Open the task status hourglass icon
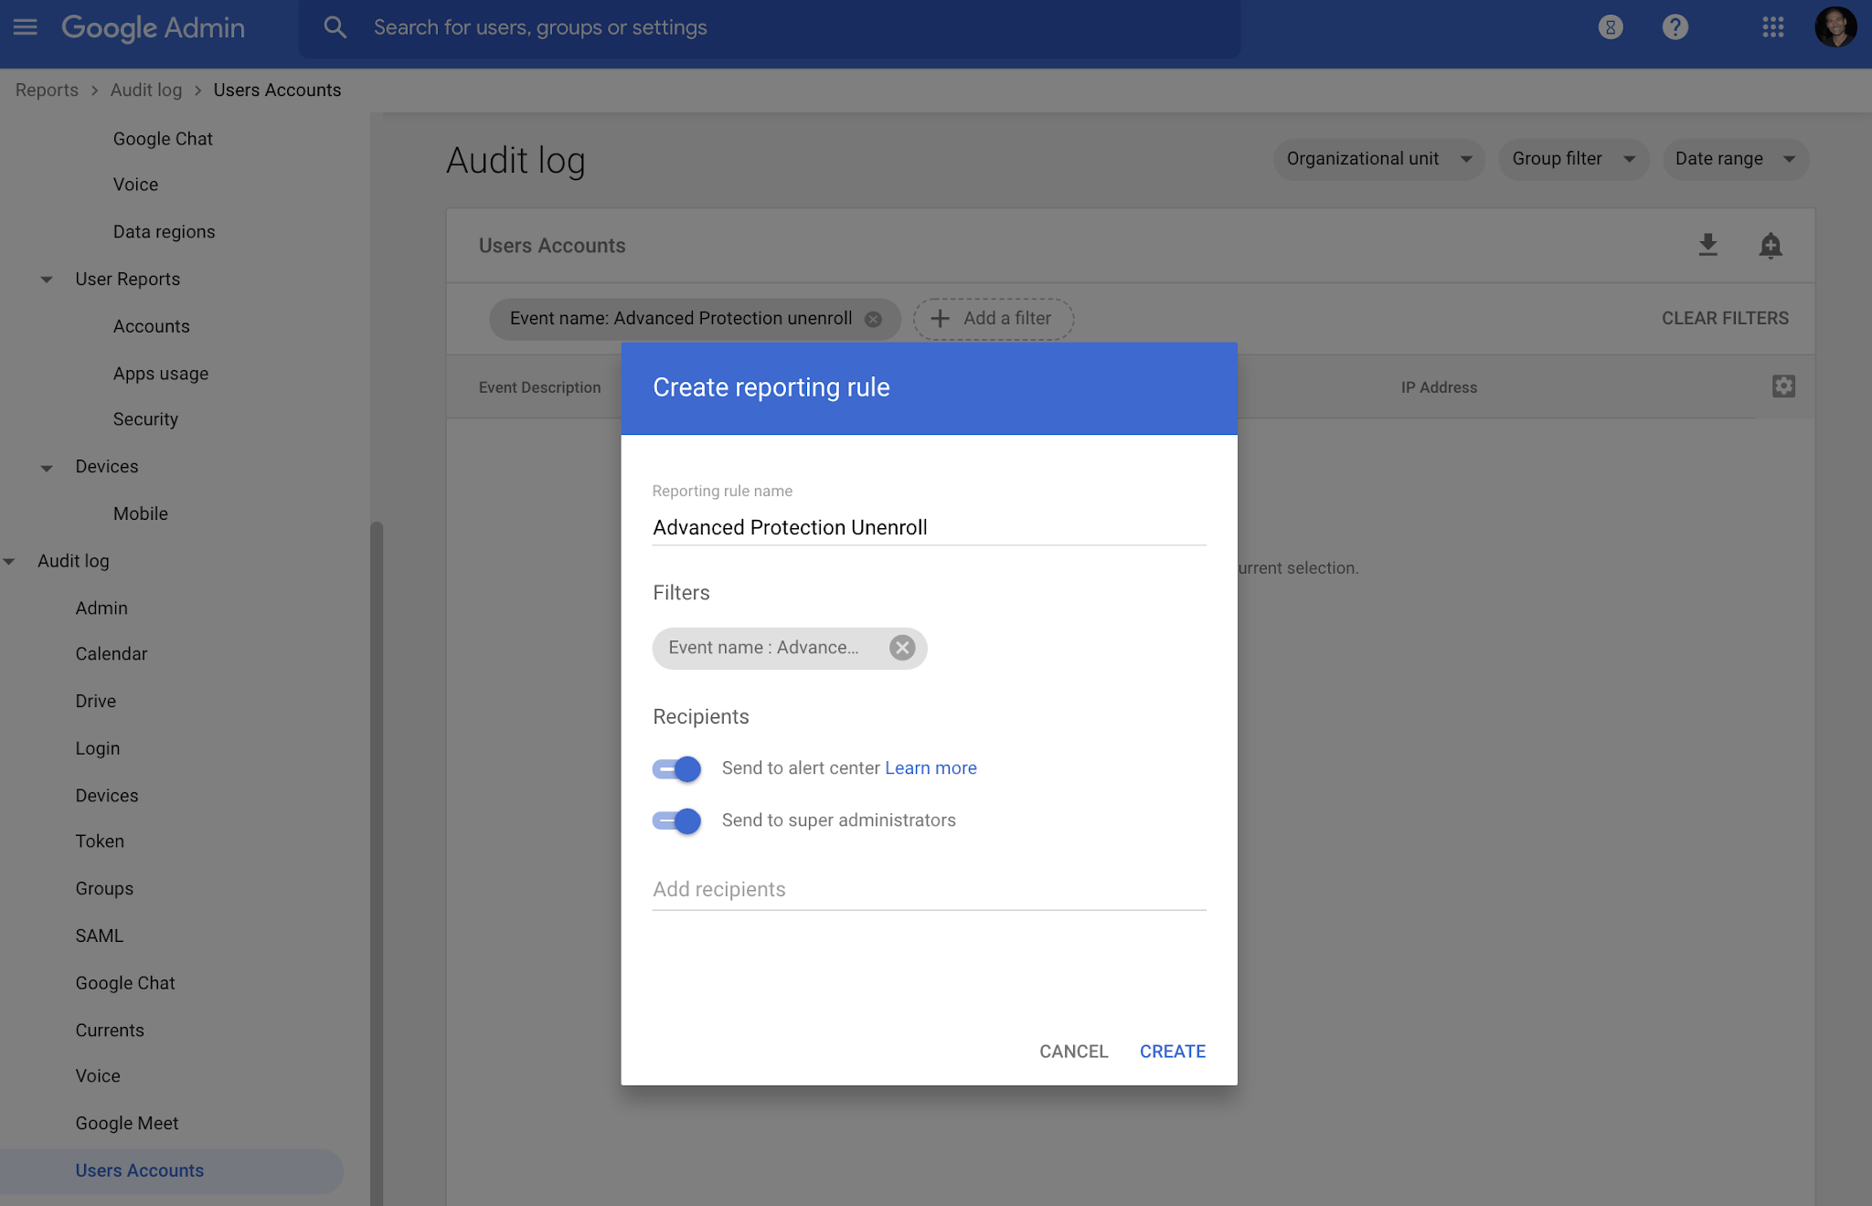 [x=1611, y=27]
